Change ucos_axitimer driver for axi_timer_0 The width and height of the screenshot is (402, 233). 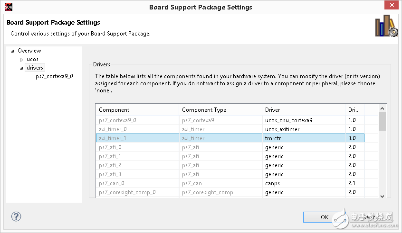pos(303,129)
